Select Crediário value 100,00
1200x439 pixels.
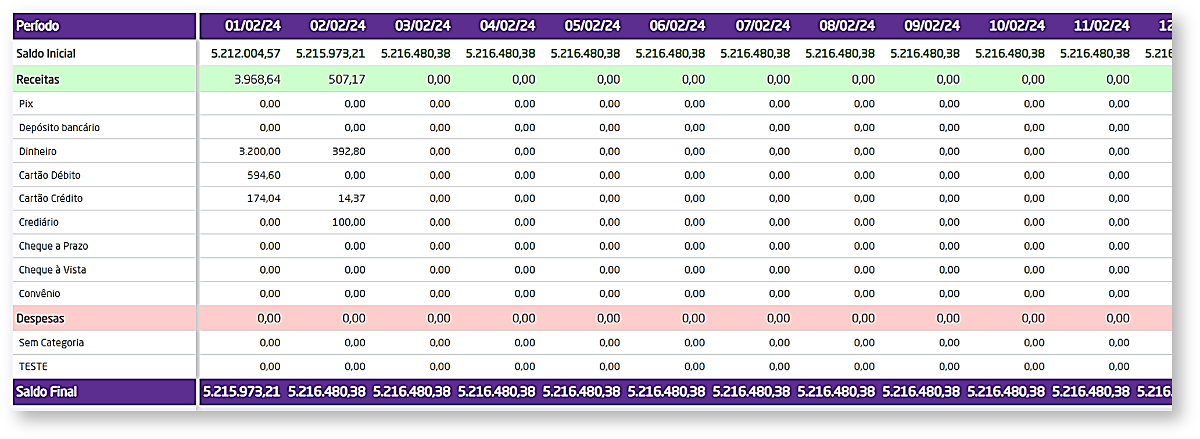tap(349, 222)
